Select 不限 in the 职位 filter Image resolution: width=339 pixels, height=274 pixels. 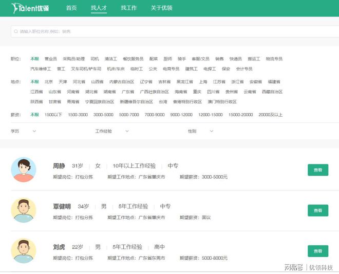34,58
